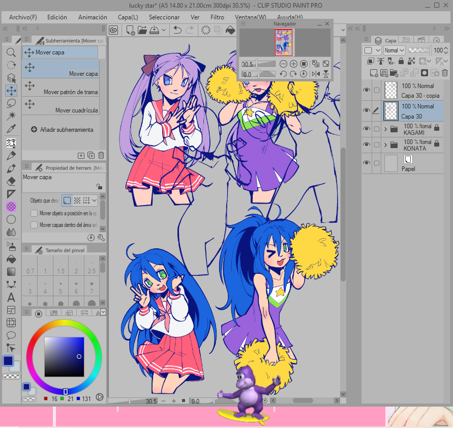Click 'Añadir subherramienta'
453x428 pixels.
pos(62,130)
